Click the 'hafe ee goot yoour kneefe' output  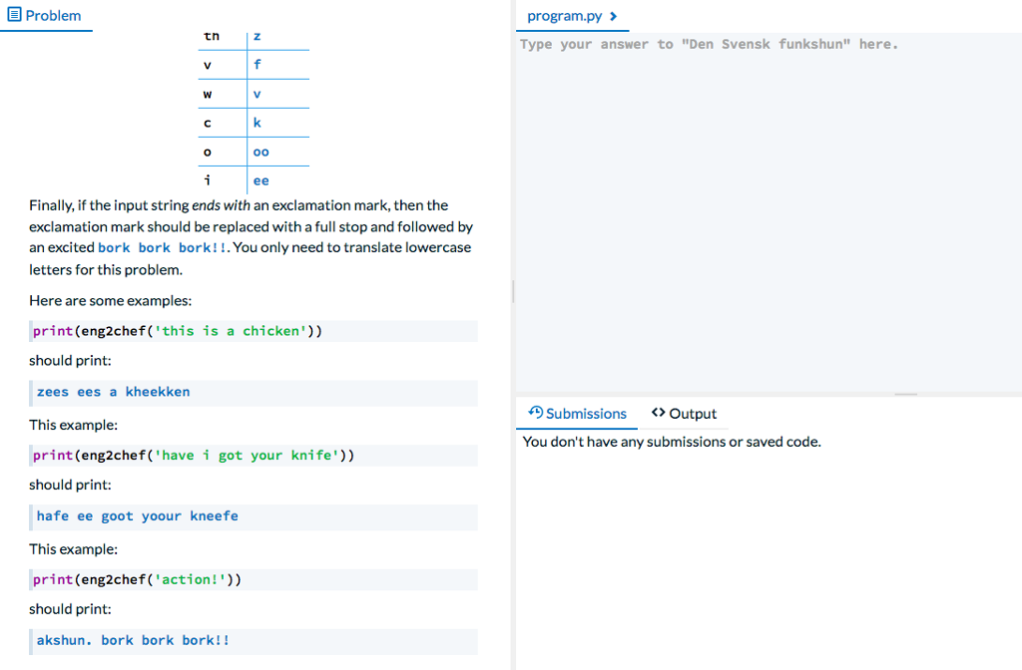(x=133, y=515)
